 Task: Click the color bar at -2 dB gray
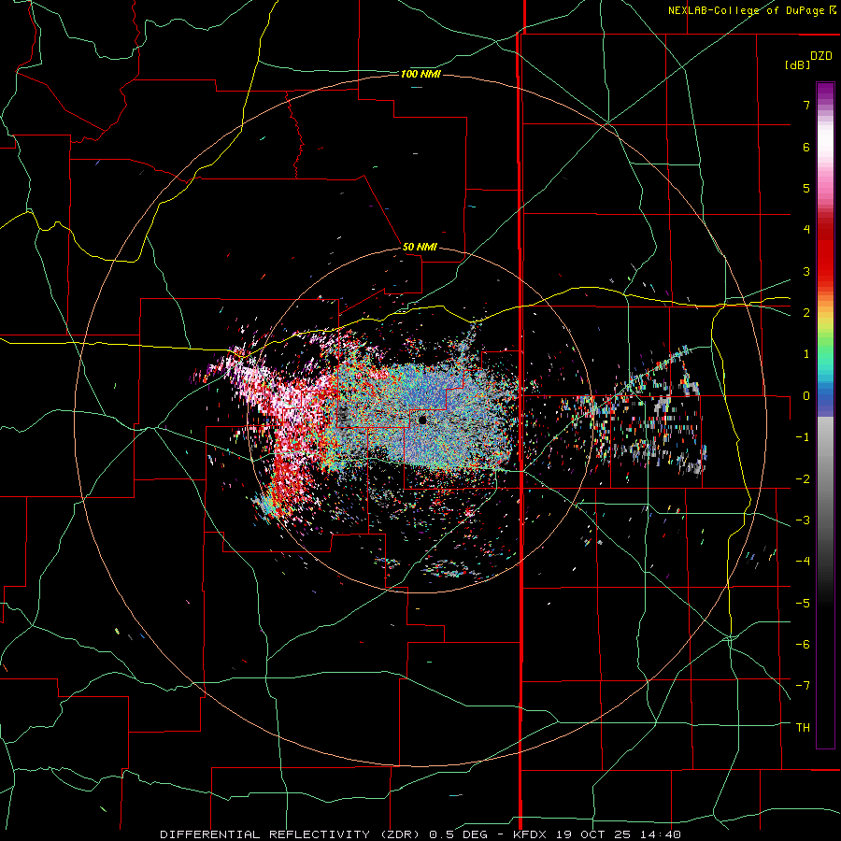pyautogui.click(x=825, y=478)
